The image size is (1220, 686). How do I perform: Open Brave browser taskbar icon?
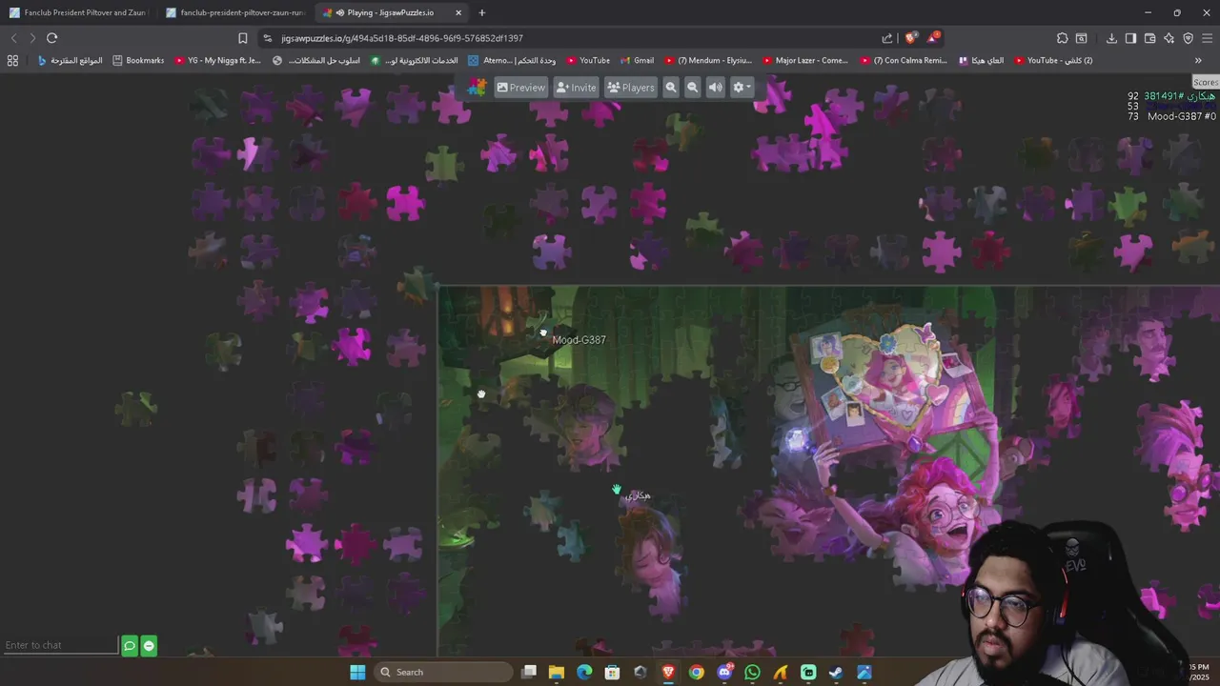[668, 672]
